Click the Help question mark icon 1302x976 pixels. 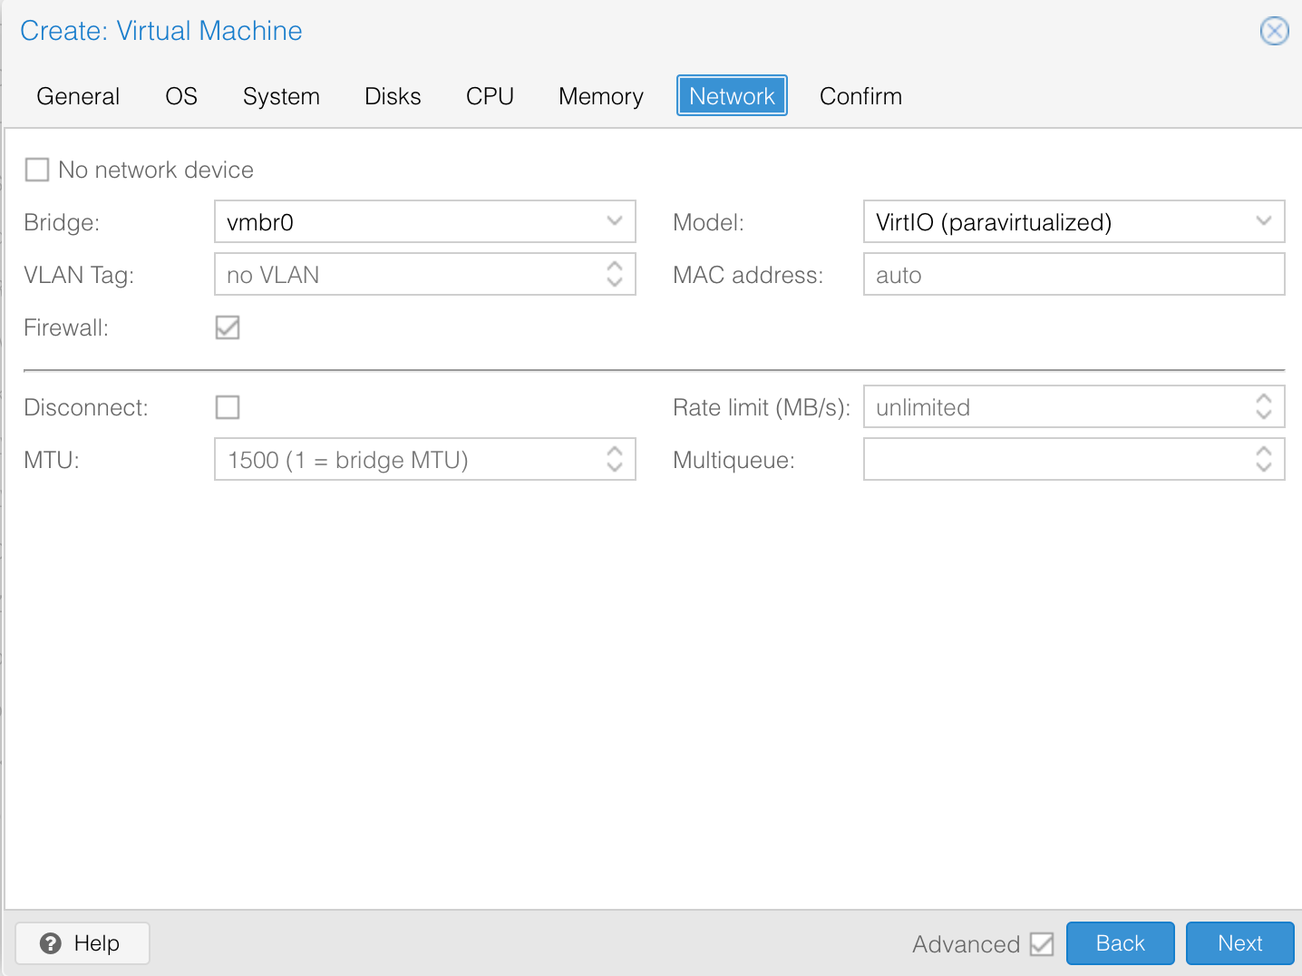[51, 943]
